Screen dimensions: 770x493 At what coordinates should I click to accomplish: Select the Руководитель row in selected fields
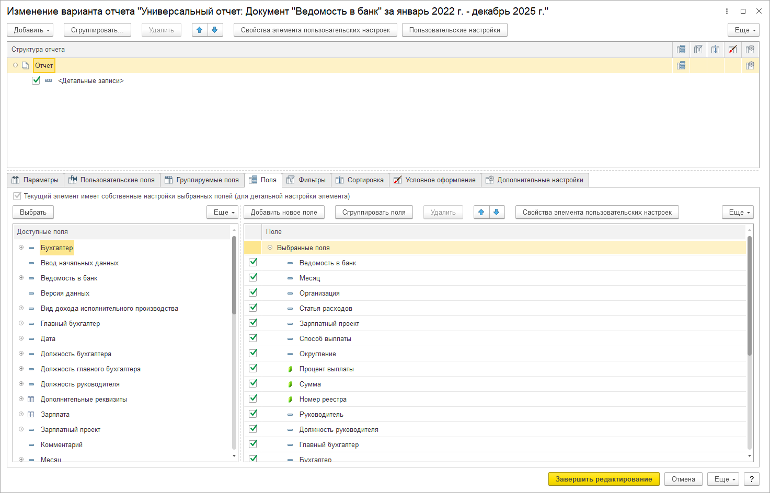pos(321,415)
